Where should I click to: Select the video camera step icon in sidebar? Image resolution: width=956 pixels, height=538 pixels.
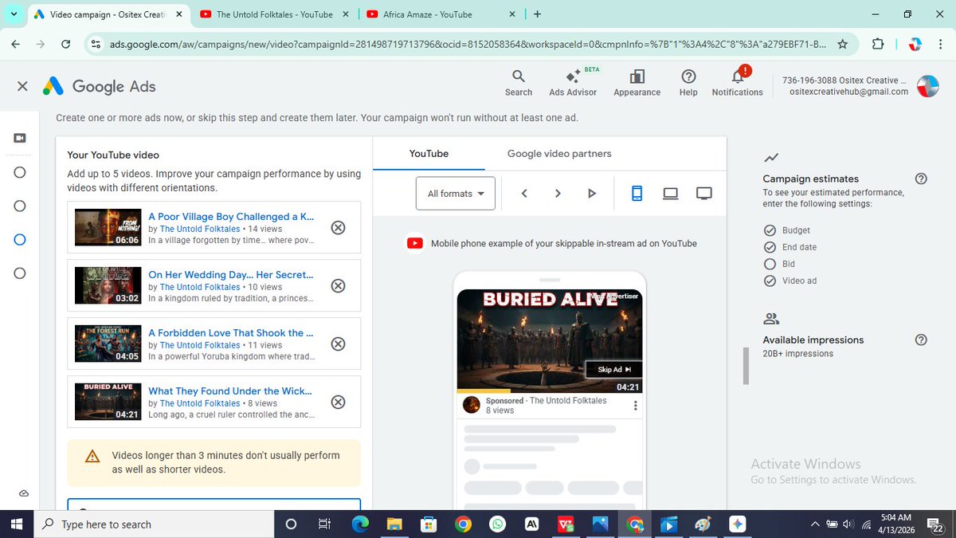pyautogui.click(x=21, y=138)
